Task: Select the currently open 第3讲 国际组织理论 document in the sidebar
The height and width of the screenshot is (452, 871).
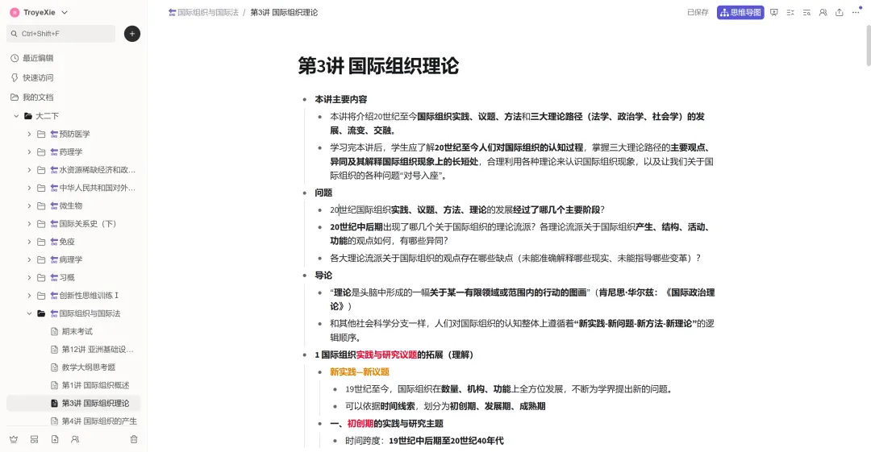Action: pyautogui.click(x=73, y=403)
